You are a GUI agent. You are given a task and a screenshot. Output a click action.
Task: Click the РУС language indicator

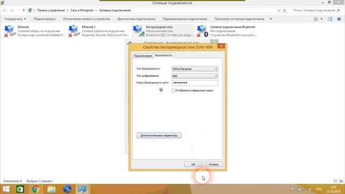[319, 189]
